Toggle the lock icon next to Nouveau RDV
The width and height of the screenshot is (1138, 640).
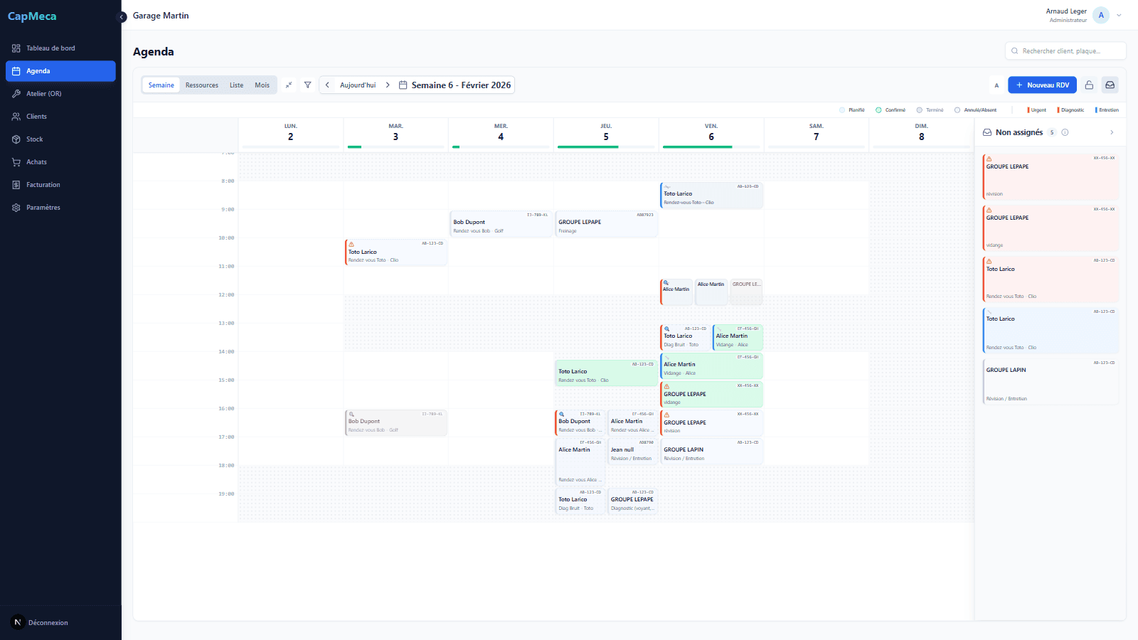pos(1089,85)
